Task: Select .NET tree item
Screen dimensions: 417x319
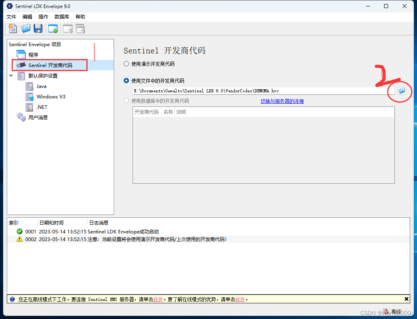Action: click(x=42, y=107)
